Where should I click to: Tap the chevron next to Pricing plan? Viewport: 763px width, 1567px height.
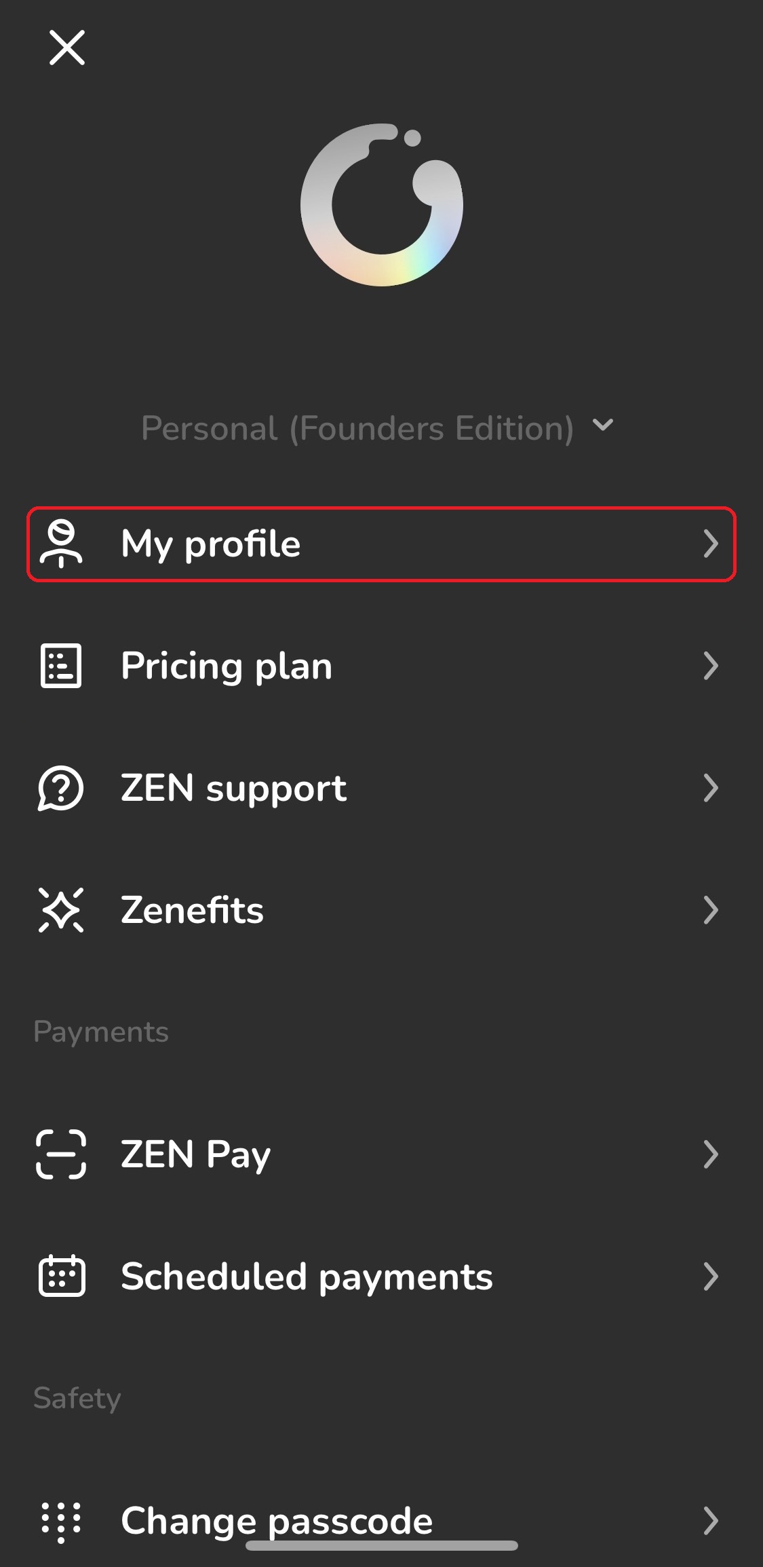710,666
